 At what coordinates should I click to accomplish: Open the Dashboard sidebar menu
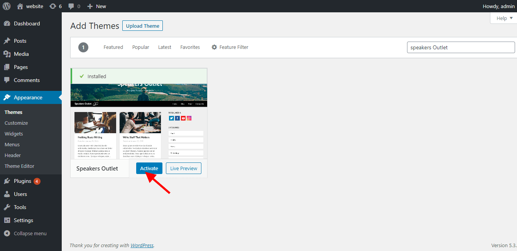point(31,23)
